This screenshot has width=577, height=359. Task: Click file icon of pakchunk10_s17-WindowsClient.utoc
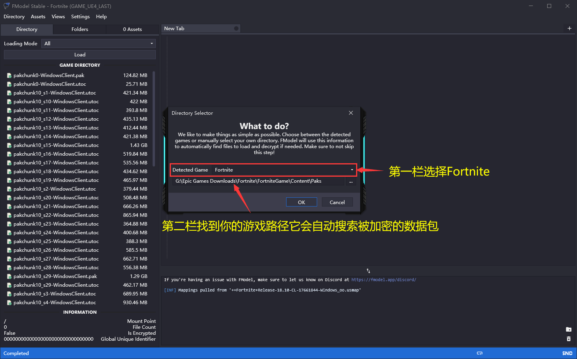(x=9, y=163)
